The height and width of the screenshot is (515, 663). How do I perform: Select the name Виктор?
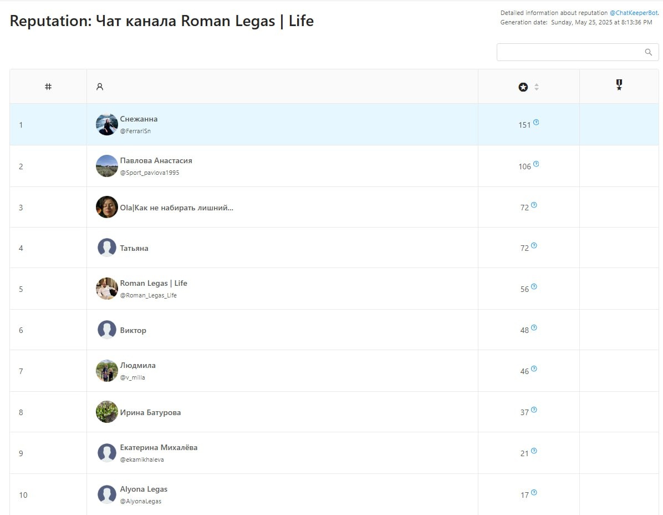click(133, 331)
